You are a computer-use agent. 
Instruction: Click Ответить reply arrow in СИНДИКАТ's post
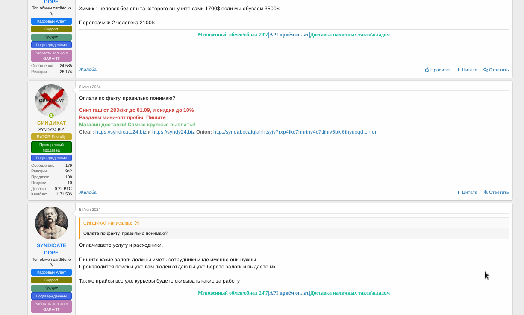click(x=486, y=192)
